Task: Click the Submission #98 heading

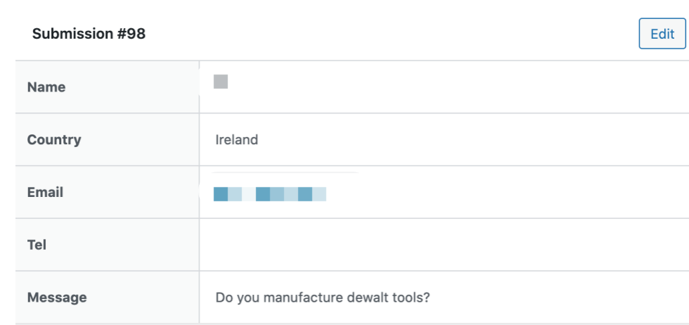Action: click(89, 34)
